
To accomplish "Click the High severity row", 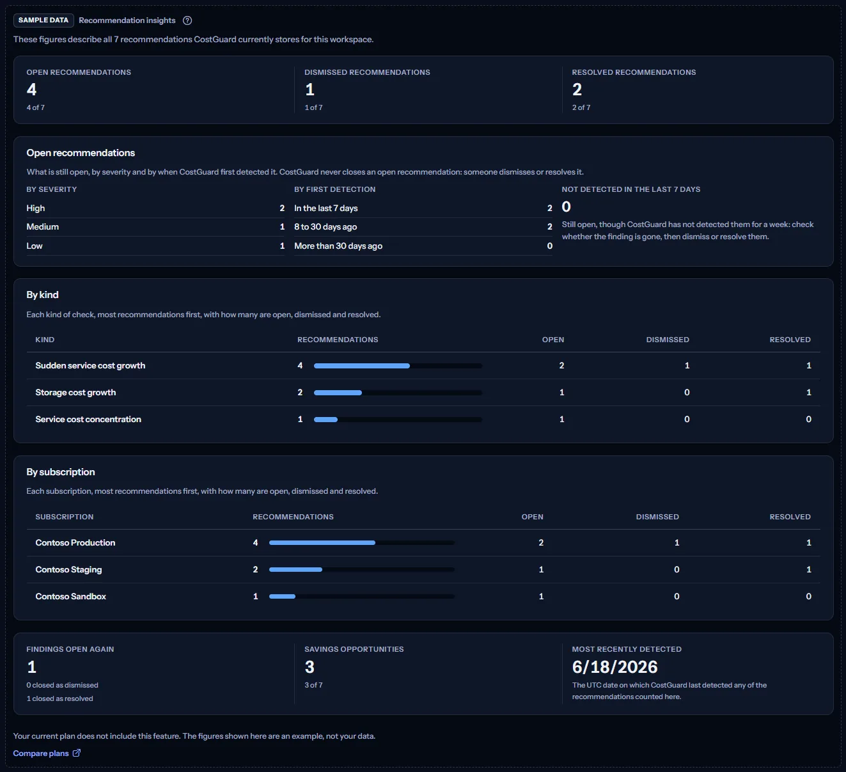I will pyautogui.click(x=155, y=209).
